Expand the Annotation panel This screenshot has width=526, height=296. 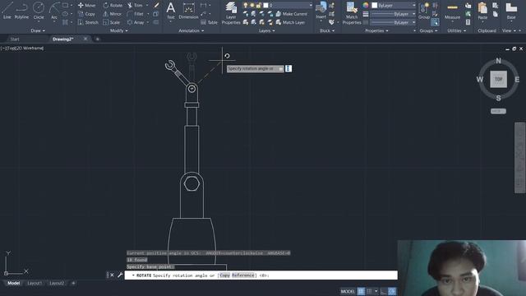pos(191,30)
